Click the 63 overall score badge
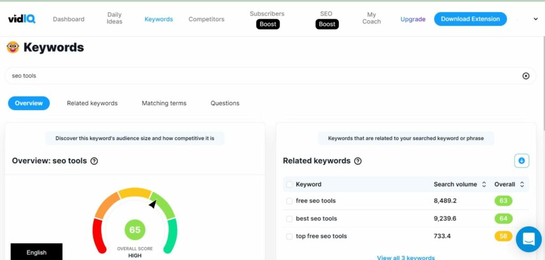545x260 pixels. [503, 200]
